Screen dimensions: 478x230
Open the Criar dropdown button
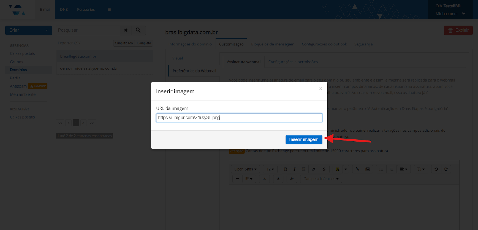(x=28, y=30)
